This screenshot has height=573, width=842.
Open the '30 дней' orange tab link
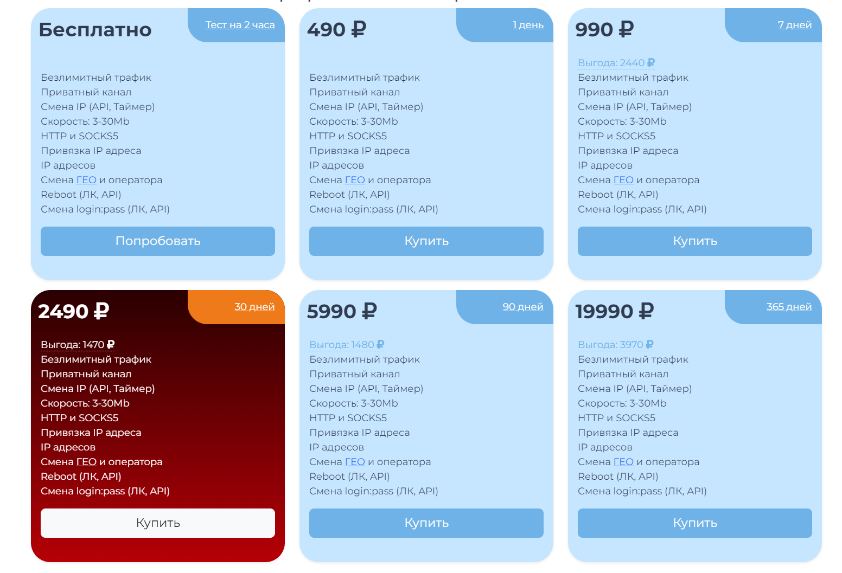254,307
